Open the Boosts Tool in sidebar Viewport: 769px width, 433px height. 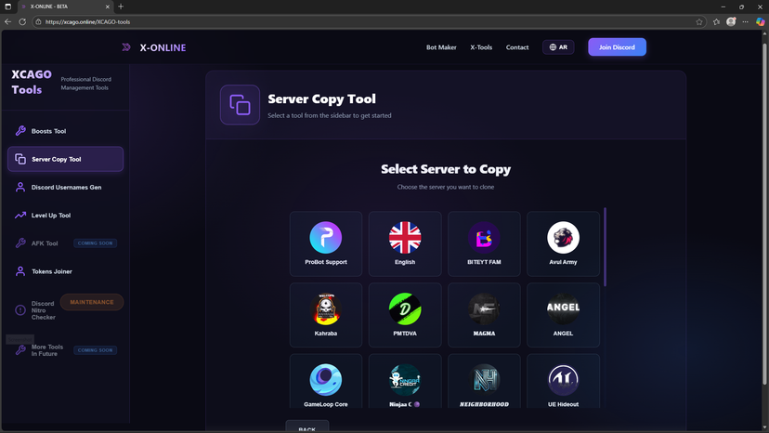pyautogui.click(x=48, y=131)
